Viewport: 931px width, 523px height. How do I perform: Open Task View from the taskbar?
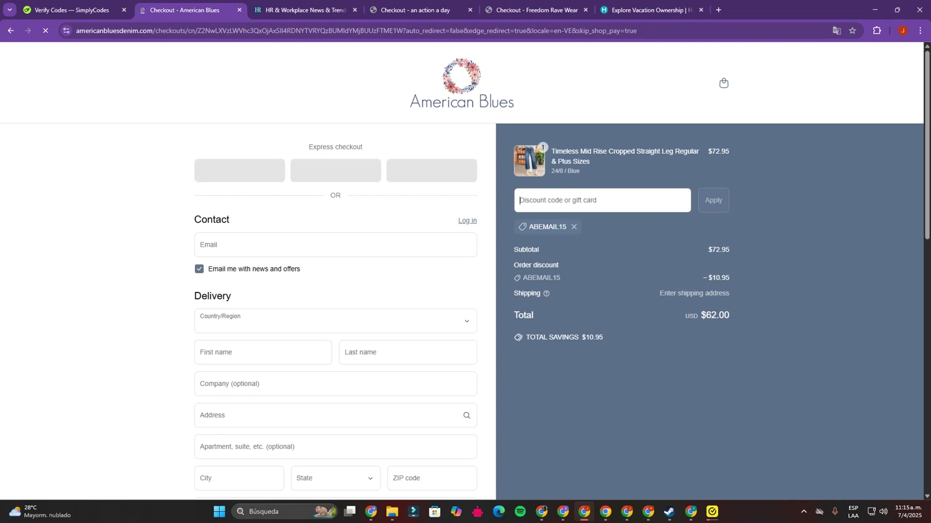pos(350,511)
